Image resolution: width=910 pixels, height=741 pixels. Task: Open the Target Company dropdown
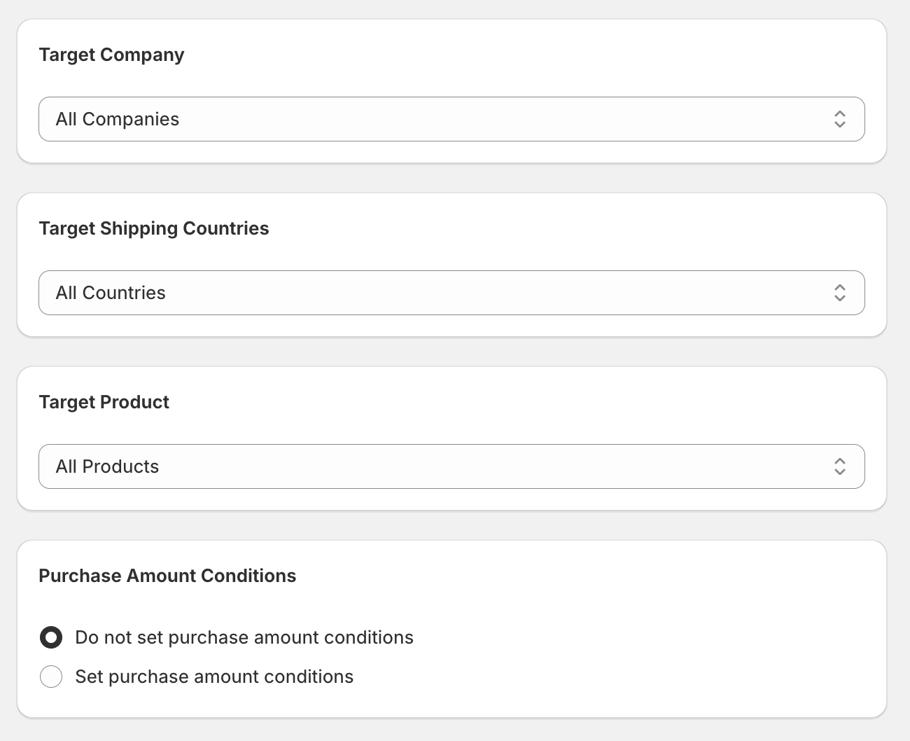coord(451,119)
